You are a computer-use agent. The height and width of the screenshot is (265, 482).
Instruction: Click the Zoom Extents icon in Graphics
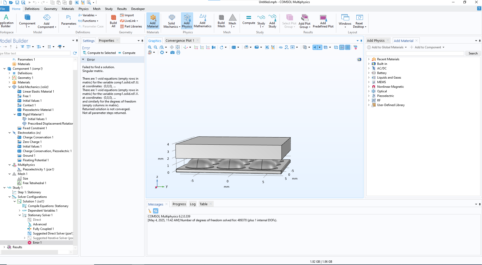[x=178, y=47]
